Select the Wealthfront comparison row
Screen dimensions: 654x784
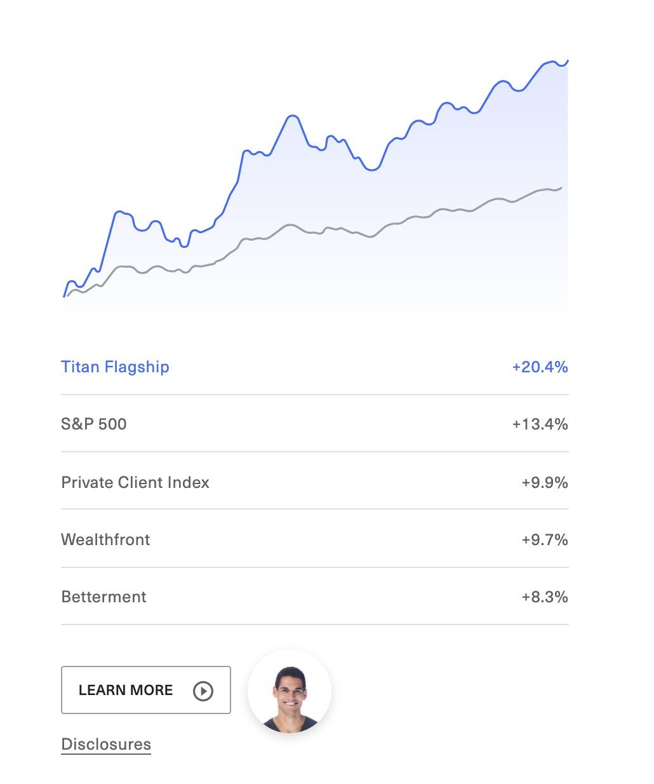[314, 539]
